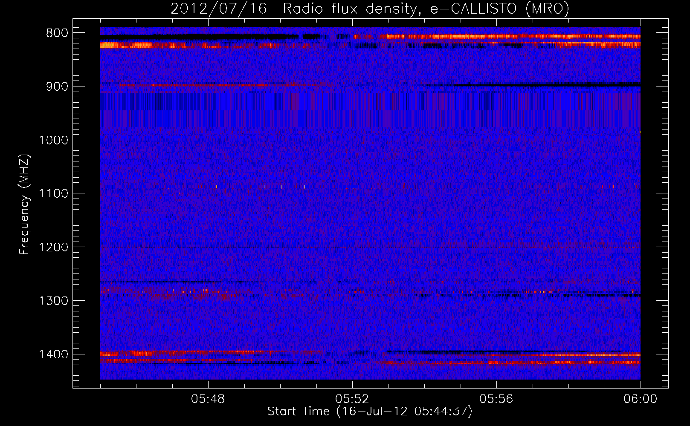This screenshot has height=426, width=690.
Task: Click the 05:48 time tick label
Action: (x=208, y=399)
